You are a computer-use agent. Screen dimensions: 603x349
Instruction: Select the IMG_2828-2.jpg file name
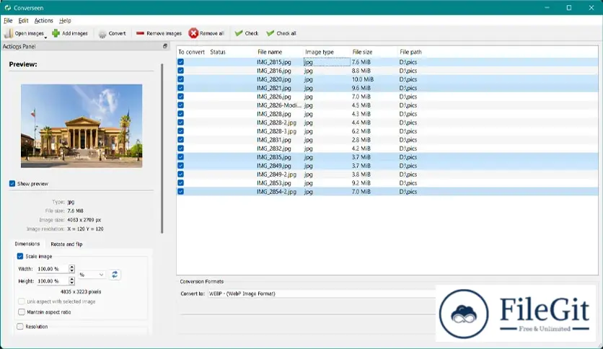276,123
